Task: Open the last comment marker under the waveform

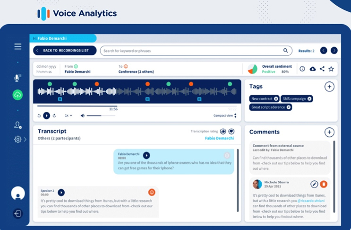Action: [x=199, y=99]
